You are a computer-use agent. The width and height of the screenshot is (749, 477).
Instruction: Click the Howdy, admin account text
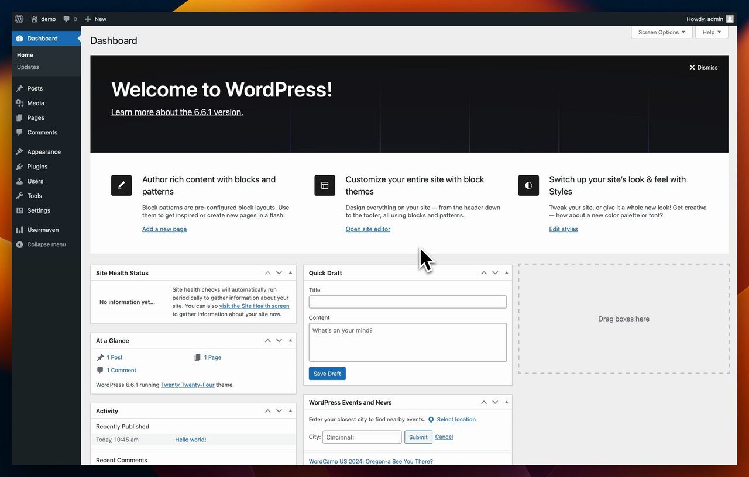pos(705,19)
